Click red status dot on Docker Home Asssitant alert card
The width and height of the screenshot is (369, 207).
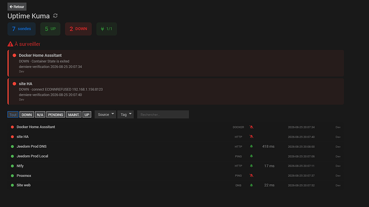[14, 55]
